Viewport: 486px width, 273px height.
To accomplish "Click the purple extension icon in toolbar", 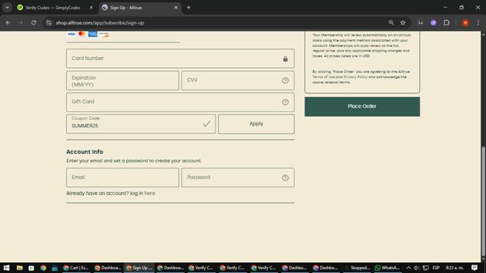I will click(x=434, y=23).
